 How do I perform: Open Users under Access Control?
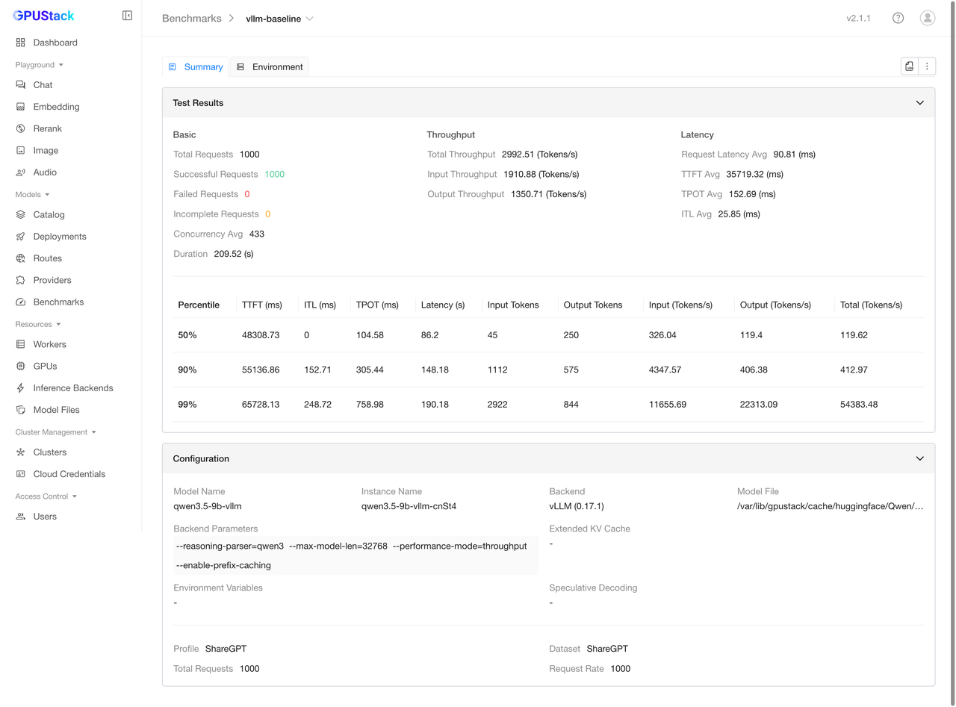point(44,517)
